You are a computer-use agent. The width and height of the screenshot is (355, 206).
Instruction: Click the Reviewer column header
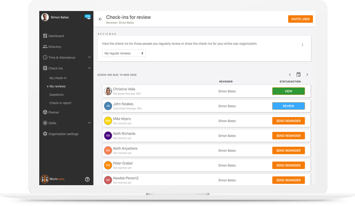[226, 82]
